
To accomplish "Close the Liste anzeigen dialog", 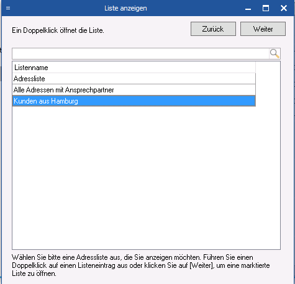I will (x=284, y=8).
